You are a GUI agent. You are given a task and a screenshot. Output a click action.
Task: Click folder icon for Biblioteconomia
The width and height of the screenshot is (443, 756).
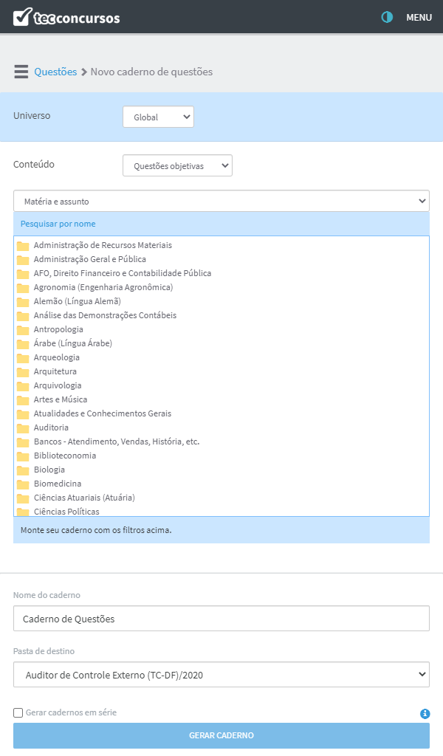pyautogui.click(x=23, y=456)
